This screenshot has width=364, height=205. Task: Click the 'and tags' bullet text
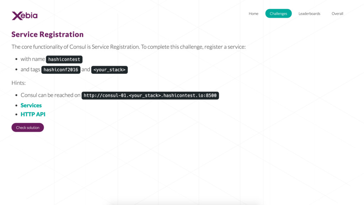click(31, 69)
